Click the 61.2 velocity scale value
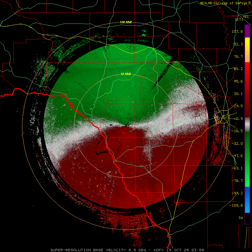Image resolution: width=252 pixels, height=252 pixels. coord(238,69)
